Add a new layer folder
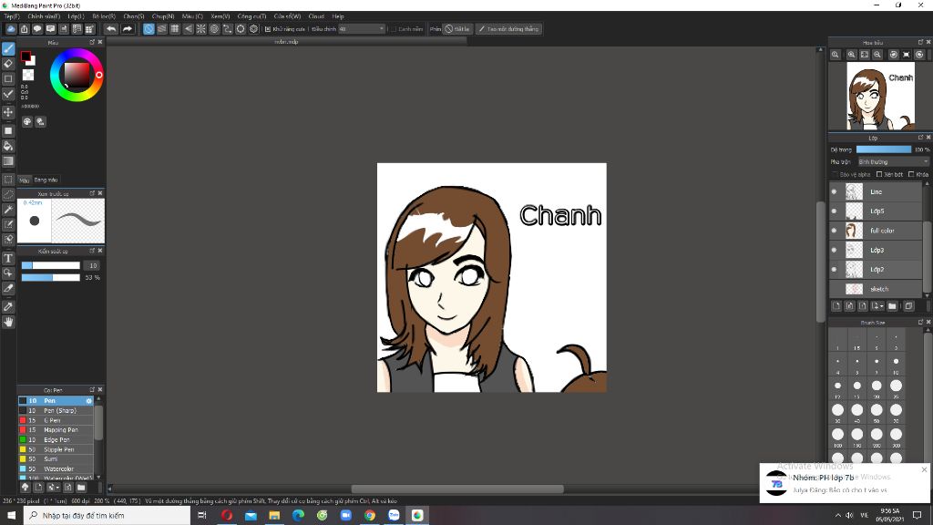 point(892,306)
